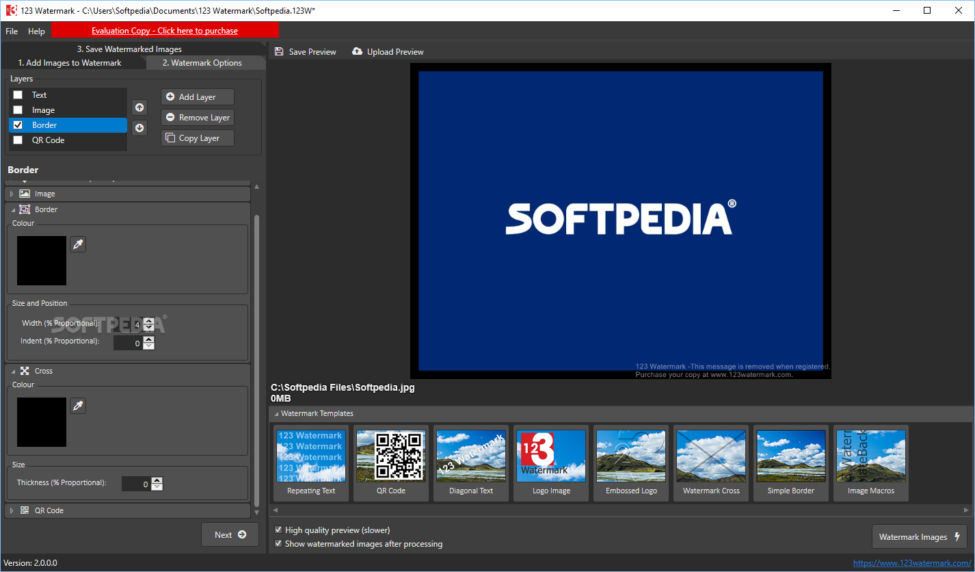Apply the QR Code template
Screen dimensions: 975x572
(391, 463)
